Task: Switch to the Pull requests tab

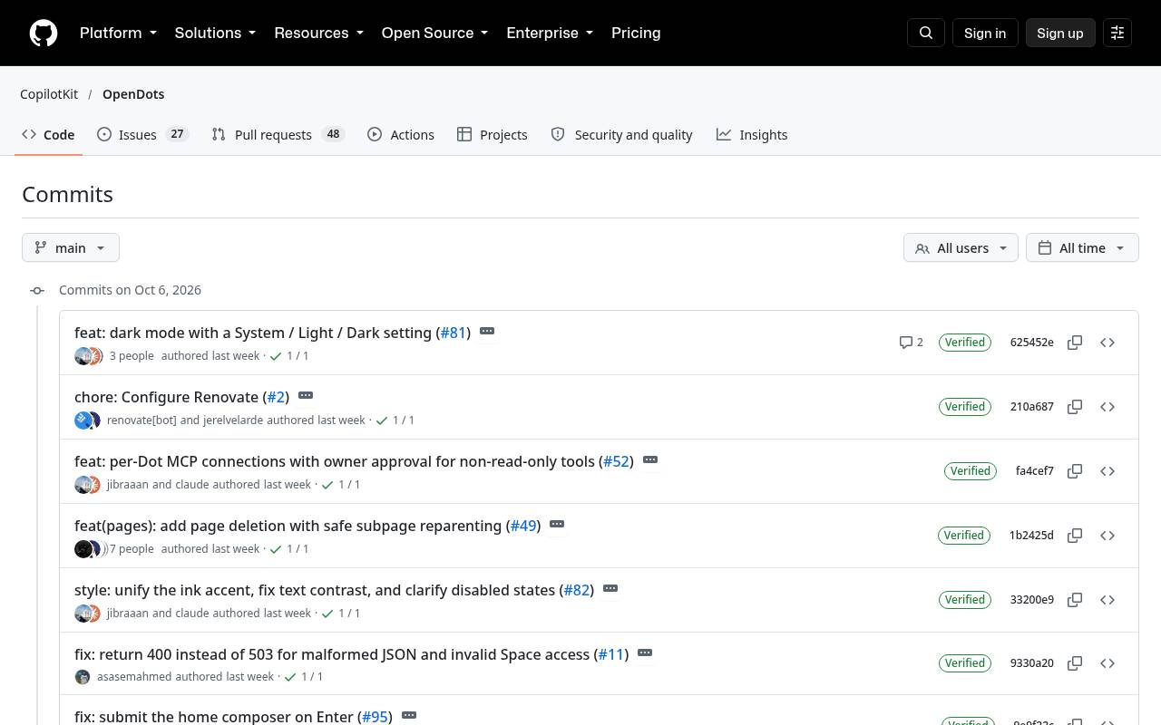Action: point(278,134)
